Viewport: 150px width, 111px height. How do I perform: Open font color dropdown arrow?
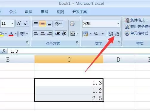(16, 34)
